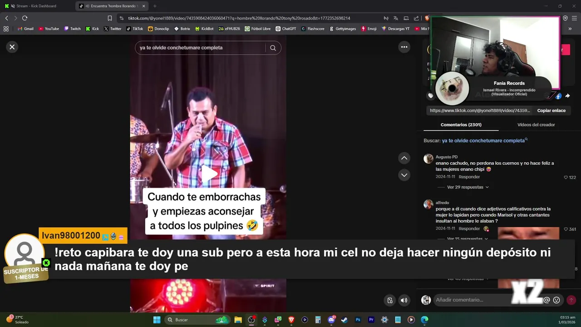
Task: Open the Windows Start menu
Action: pyautogui.click(x=157, y=320)
